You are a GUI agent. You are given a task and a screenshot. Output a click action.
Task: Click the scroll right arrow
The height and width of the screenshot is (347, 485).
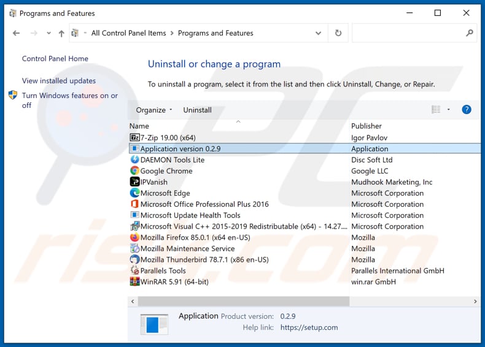(475, 301)
